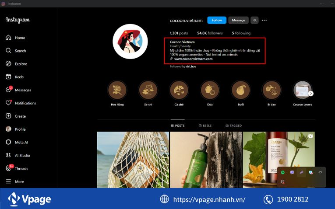
Task: Open Meta AI circle icon
Action: pos(8,142)
